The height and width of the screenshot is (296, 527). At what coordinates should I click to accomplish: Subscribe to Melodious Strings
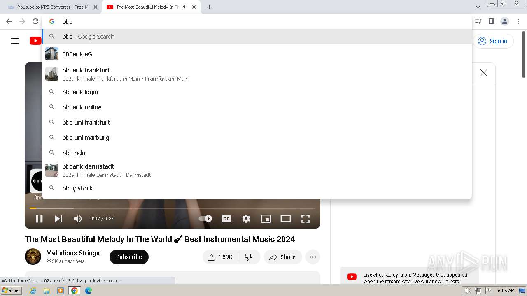[129, 257]
